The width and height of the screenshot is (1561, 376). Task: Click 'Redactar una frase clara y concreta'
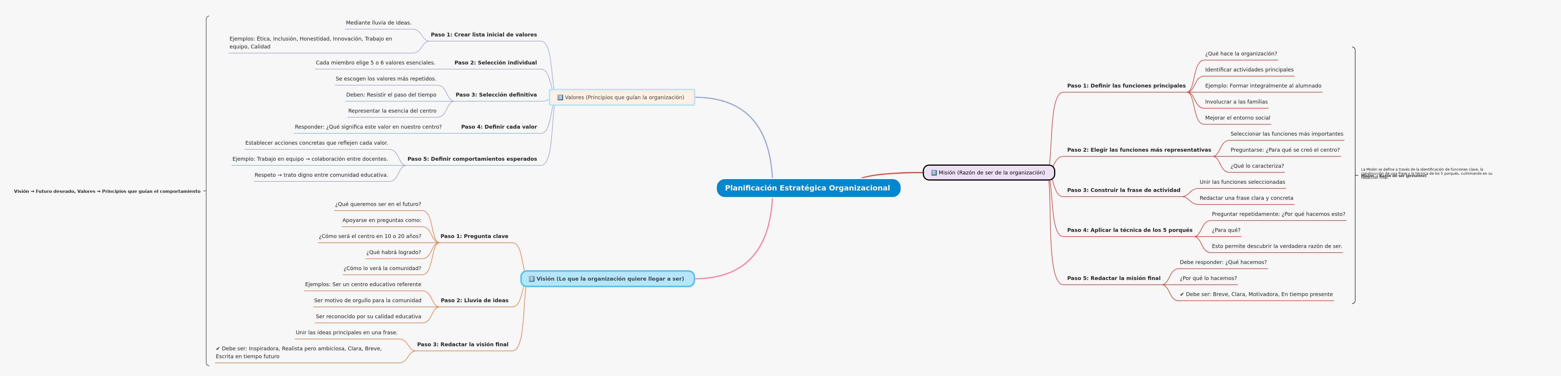pyautogui.click(x=1246, y=198)
